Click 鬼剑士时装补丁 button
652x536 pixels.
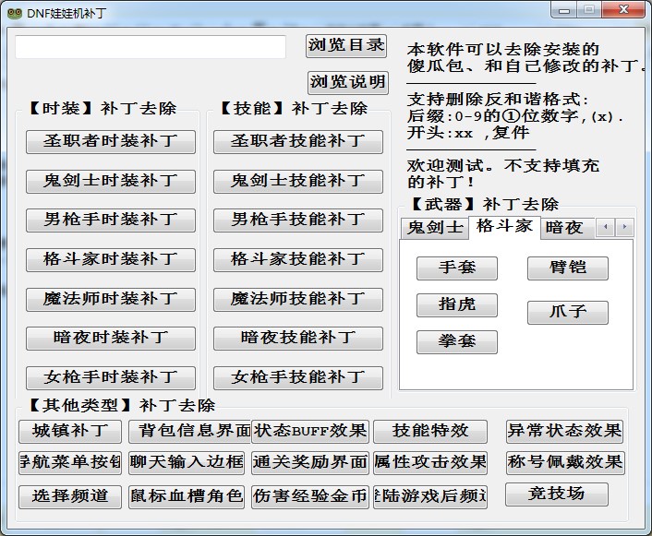point(111,182)
